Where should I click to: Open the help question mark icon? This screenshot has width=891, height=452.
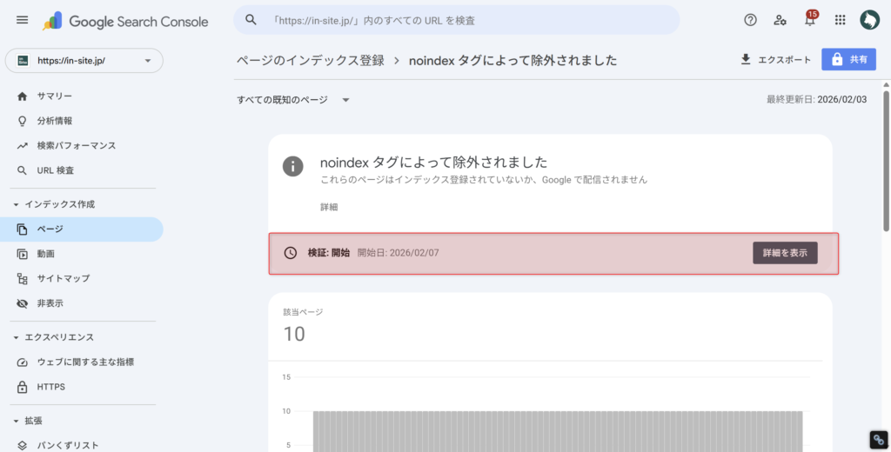tap(750, 20)
